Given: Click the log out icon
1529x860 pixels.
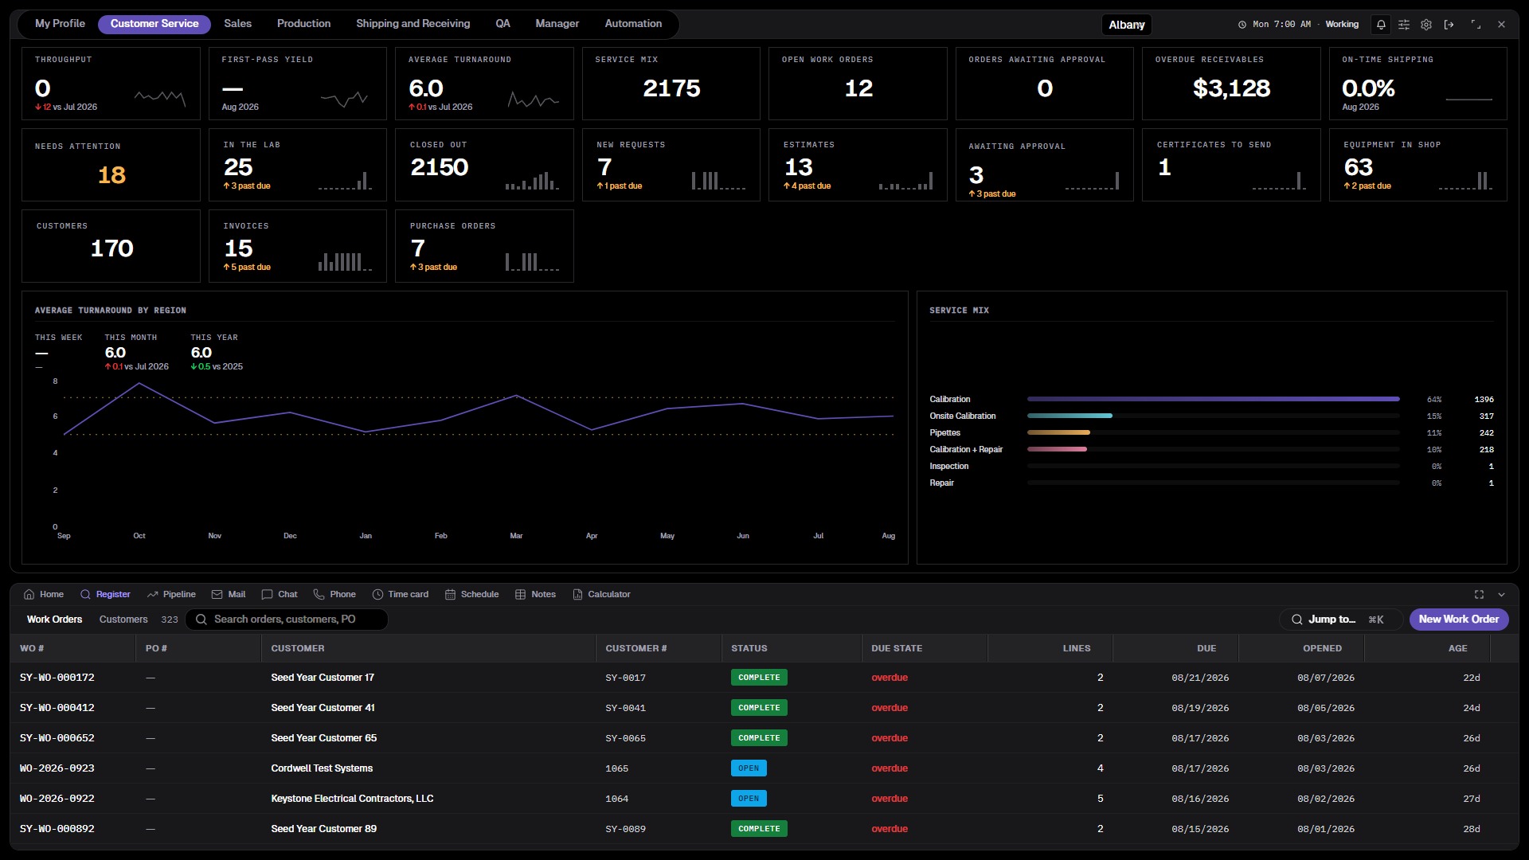Looking at the screenshot, I should [1449, 25].
